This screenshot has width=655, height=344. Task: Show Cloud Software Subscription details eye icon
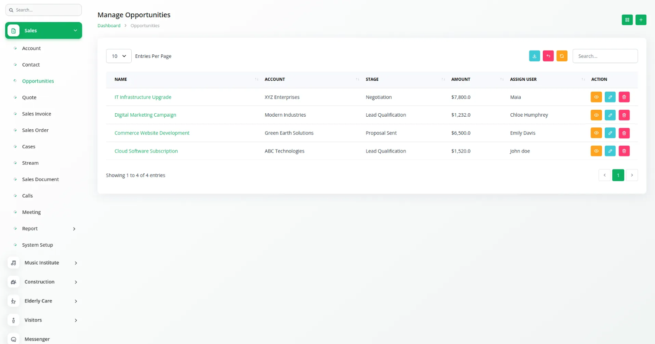coord(596,151)
